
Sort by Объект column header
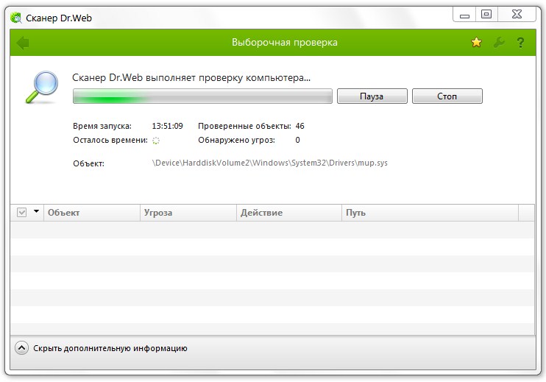[91, 213]
